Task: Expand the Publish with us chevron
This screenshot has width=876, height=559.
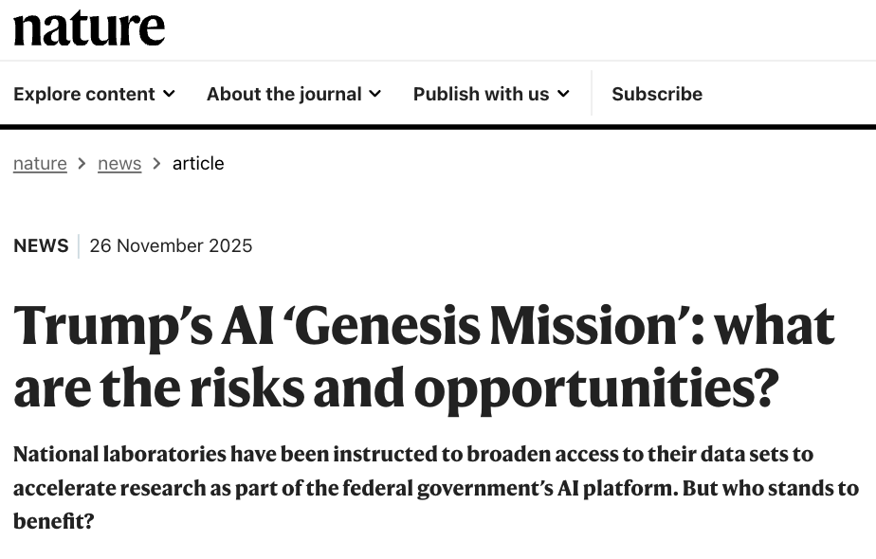Action: (x=563, y=94)
